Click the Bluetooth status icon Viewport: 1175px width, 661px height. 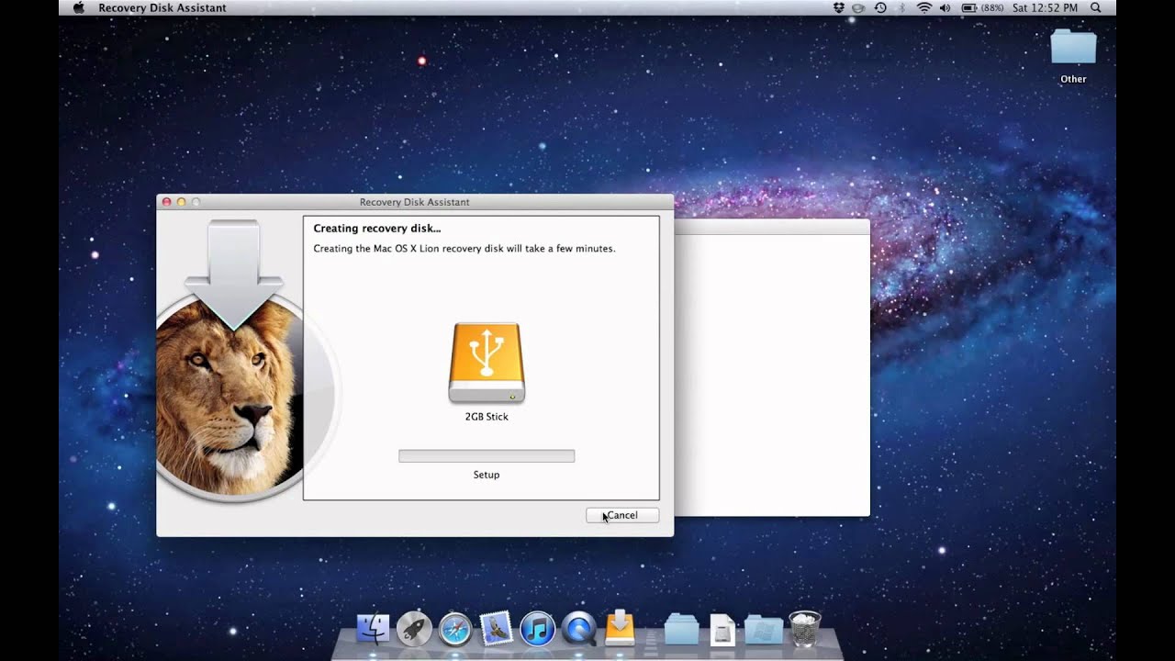point(901,7)
